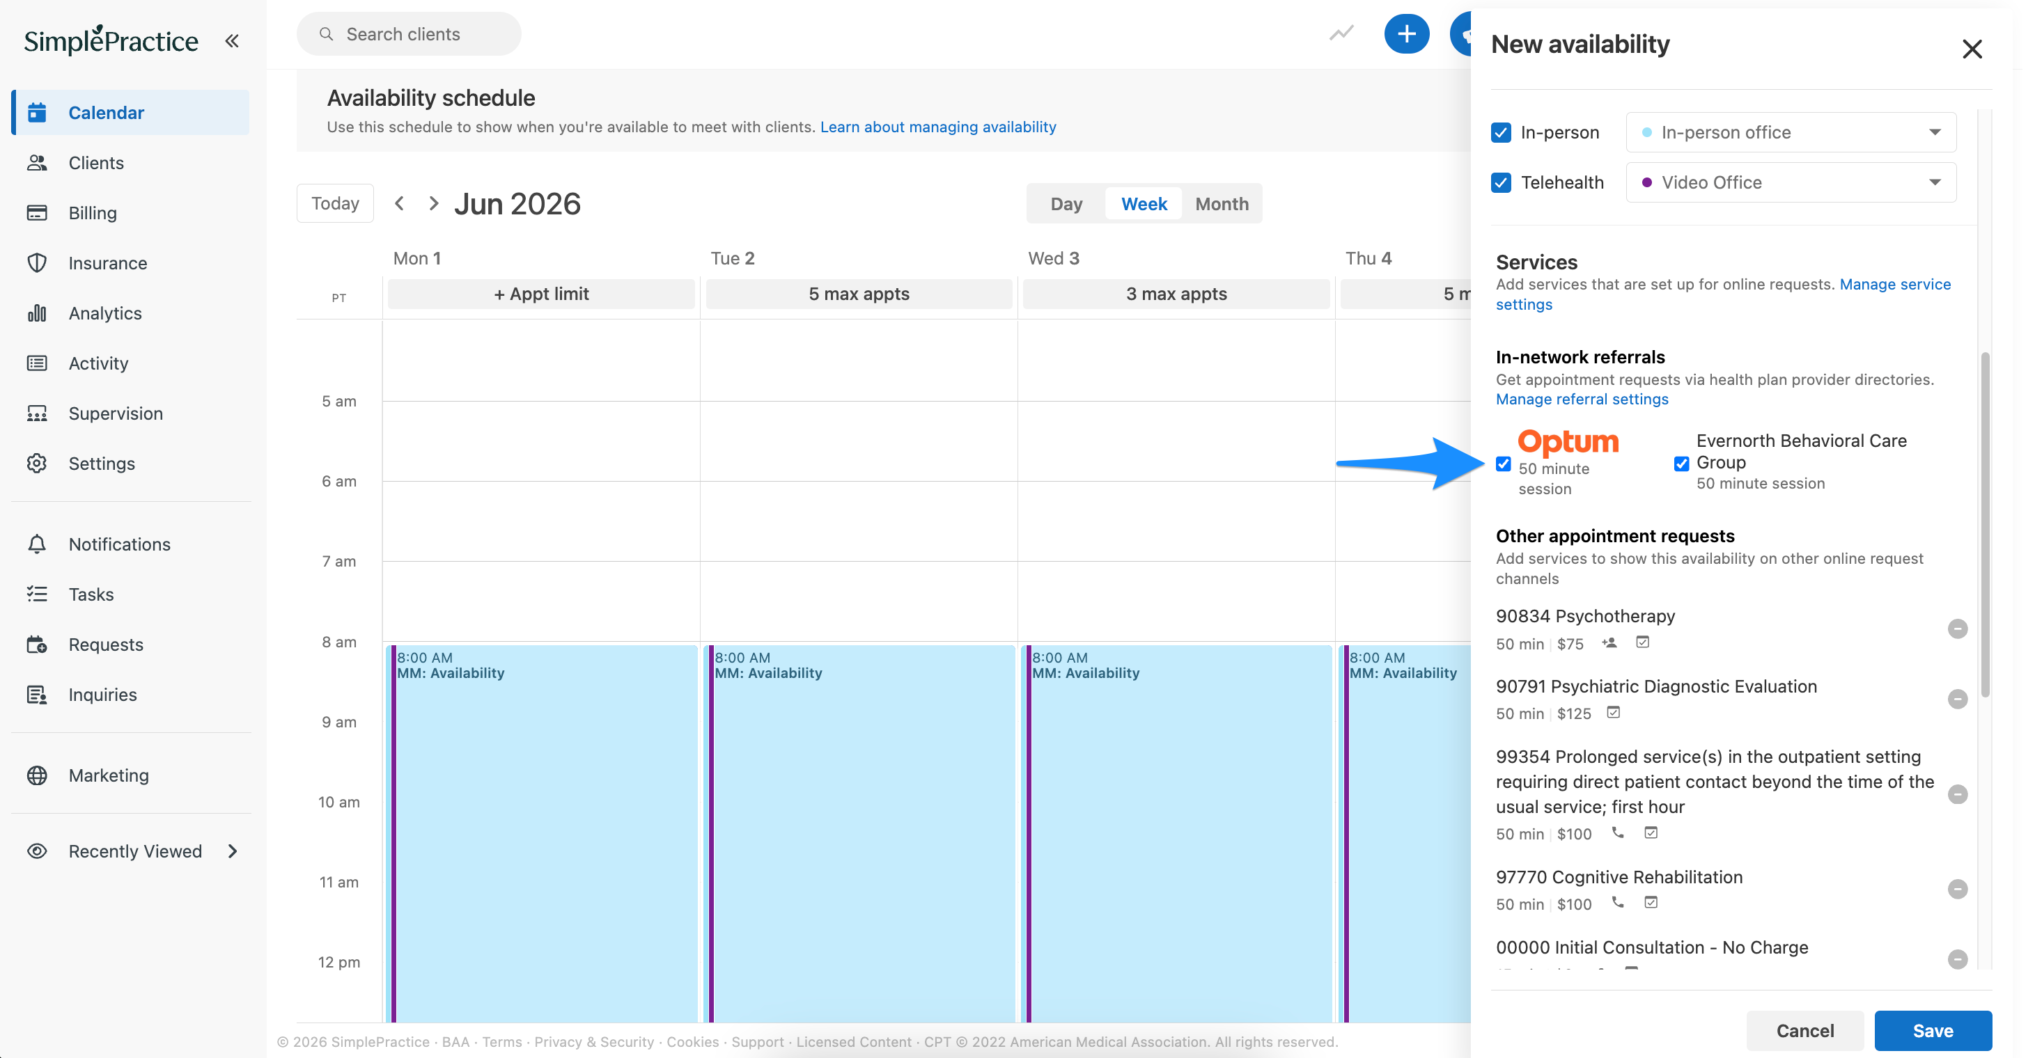Collapse the sidebar with the double chevron

231,41
